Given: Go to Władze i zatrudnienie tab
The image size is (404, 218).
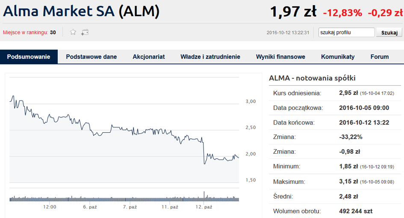Looking at the screenshot, I should click(x=210, y=57).
